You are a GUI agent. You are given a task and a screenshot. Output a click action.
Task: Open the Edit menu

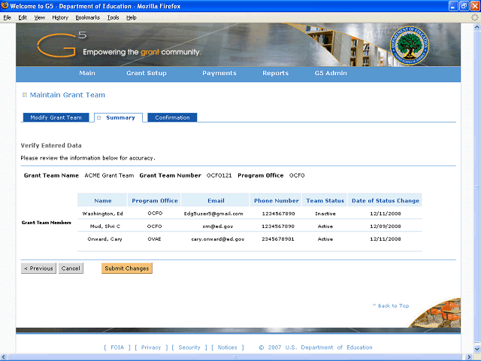click(23, 17)
